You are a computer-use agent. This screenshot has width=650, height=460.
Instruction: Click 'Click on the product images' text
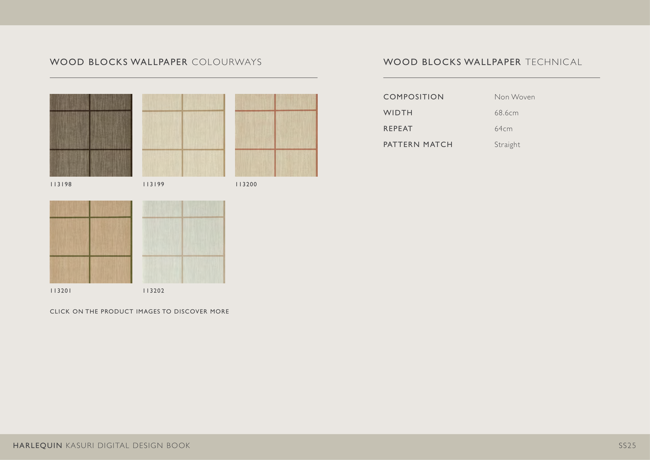pos(139,312)
